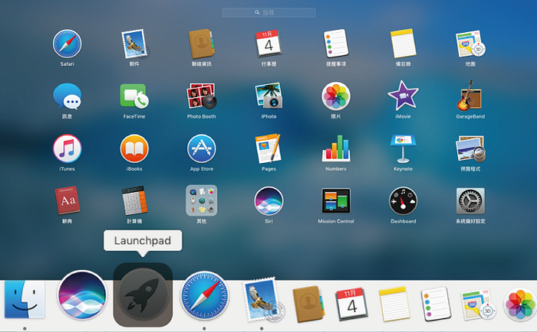Open the Calendar app in Launchpad grid

click(268, 44)
